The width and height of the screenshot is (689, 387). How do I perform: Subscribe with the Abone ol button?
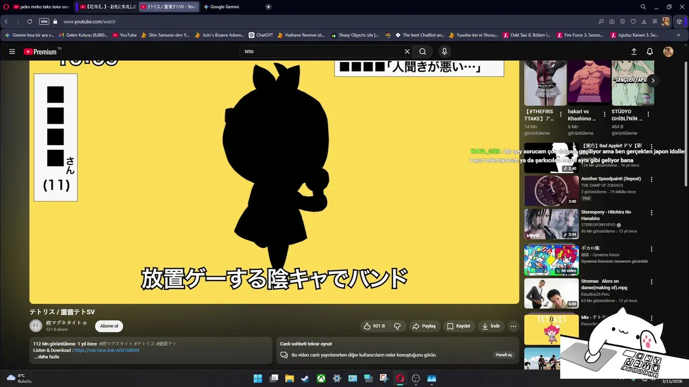[109, 326]
